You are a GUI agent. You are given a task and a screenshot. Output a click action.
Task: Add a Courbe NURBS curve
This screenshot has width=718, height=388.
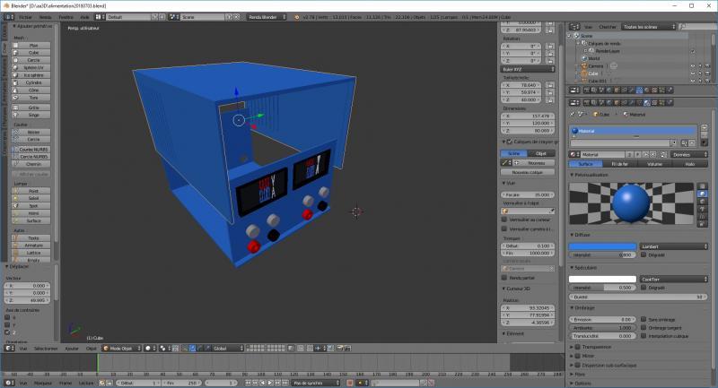pyautogui.click(x=32, y=148)
